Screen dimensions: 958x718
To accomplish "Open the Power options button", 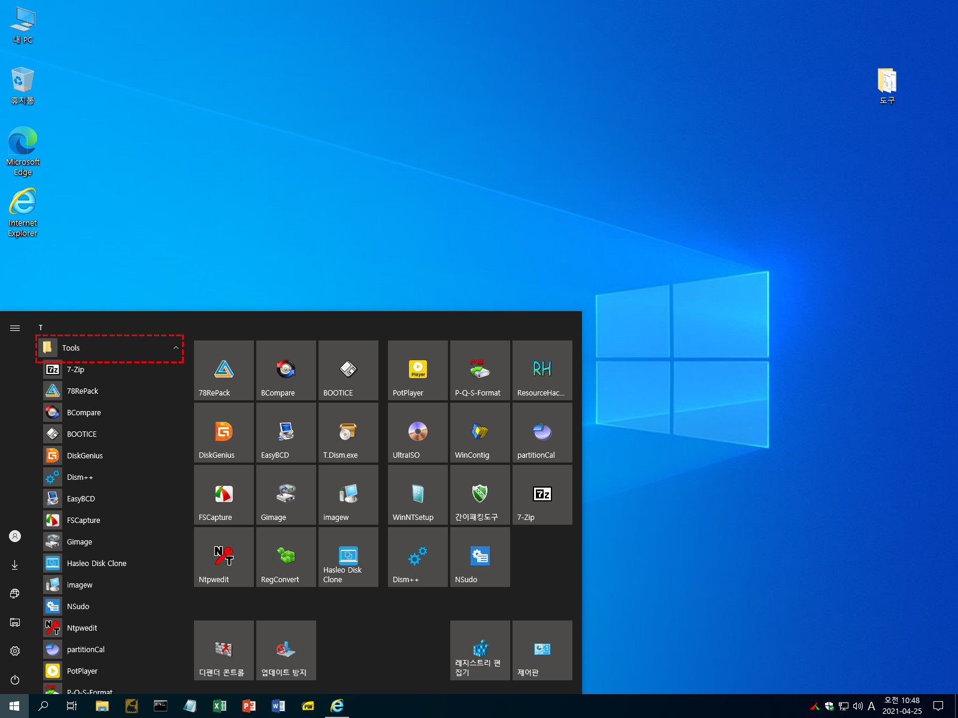I will click(15, 680).
